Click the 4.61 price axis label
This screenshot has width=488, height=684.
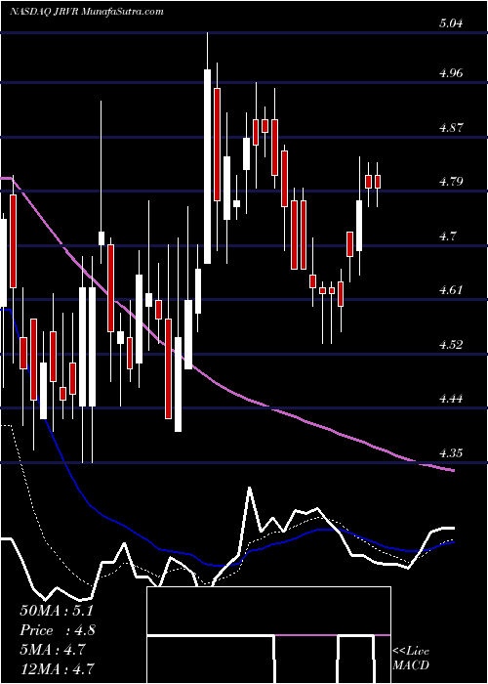(x=451, y=290)
